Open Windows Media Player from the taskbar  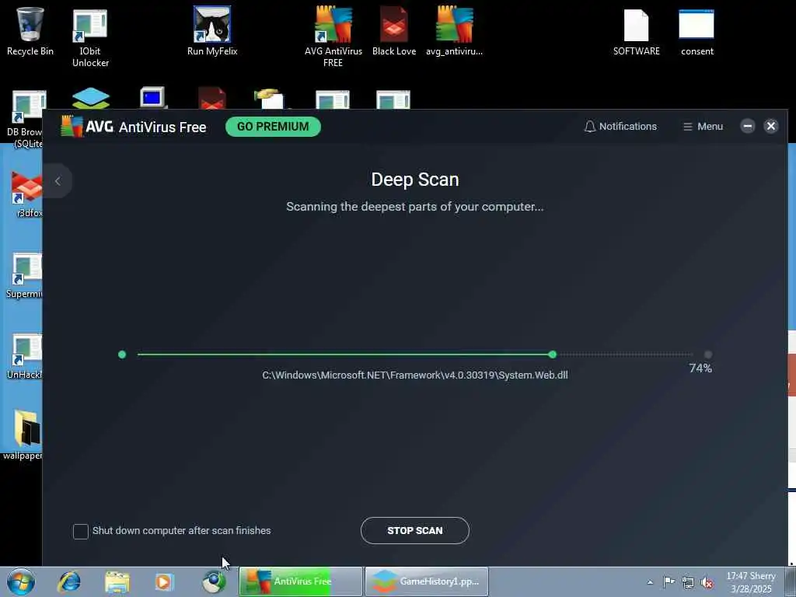(x=163, y=581)
